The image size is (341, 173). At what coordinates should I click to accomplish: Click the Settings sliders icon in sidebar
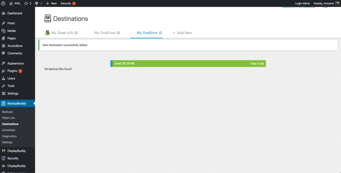(x=3, y=93)
